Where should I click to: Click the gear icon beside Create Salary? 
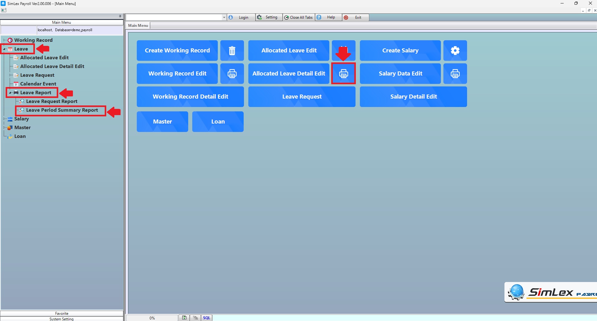click(455, 51)
